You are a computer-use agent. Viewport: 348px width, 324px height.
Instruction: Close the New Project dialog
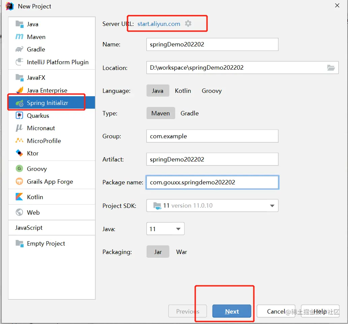(337, 5)
